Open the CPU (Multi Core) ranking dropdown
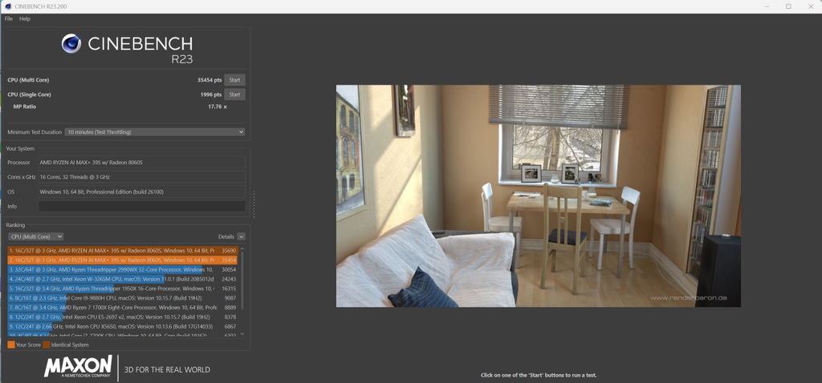 click(x=35, y=236)
